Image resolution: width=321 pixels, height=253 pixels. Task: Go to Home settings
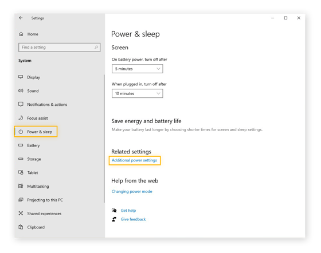coord(33,34)
